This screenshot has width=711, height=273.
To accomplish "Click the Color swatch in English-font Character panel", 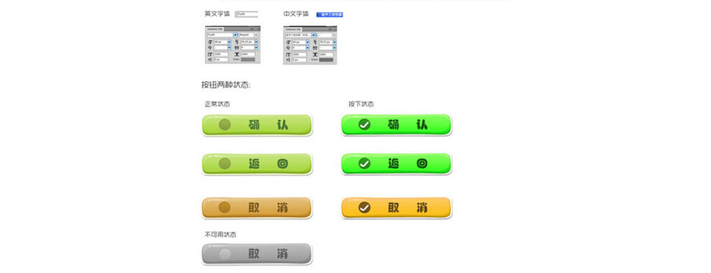I will (248, 59).
